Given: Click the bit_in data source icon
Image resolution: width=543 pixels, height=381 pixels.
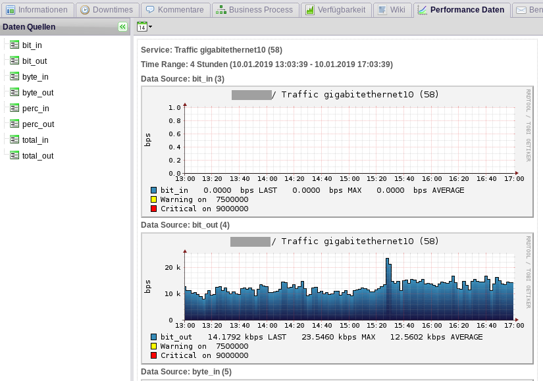Looking at the screenshot, I should tap(14, 45).
